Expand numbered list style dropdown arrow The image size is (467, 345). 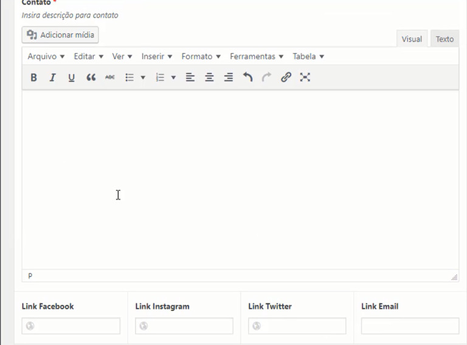pos(173,77)
